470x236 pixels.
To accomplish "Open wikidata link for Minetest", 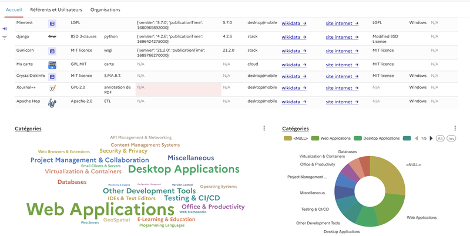I will 294,23.
